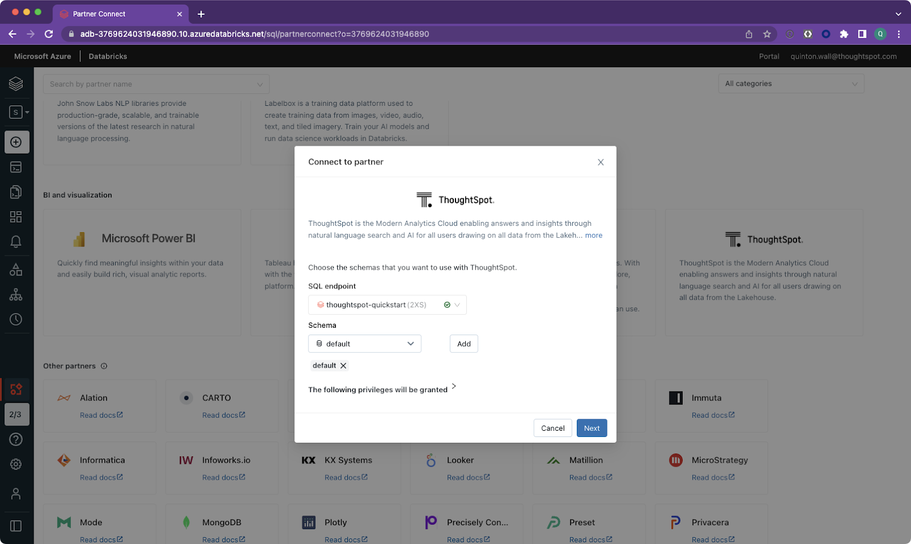Open the Help question mark icon
Screen dimensions: 911x544
coord(16,439)
